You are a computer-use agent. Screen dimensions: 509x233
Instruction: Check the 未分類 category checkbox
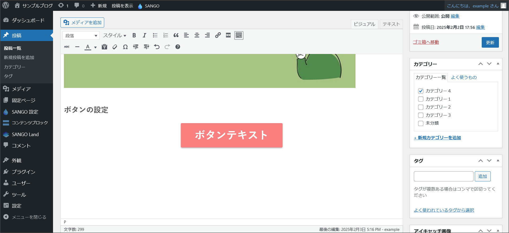(421, 123)
